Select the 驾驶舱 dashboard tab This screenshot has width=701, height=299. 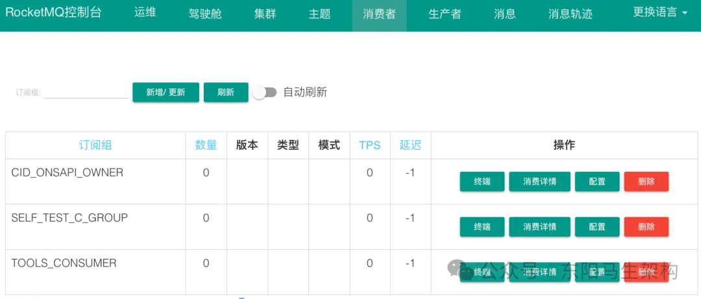205,14
